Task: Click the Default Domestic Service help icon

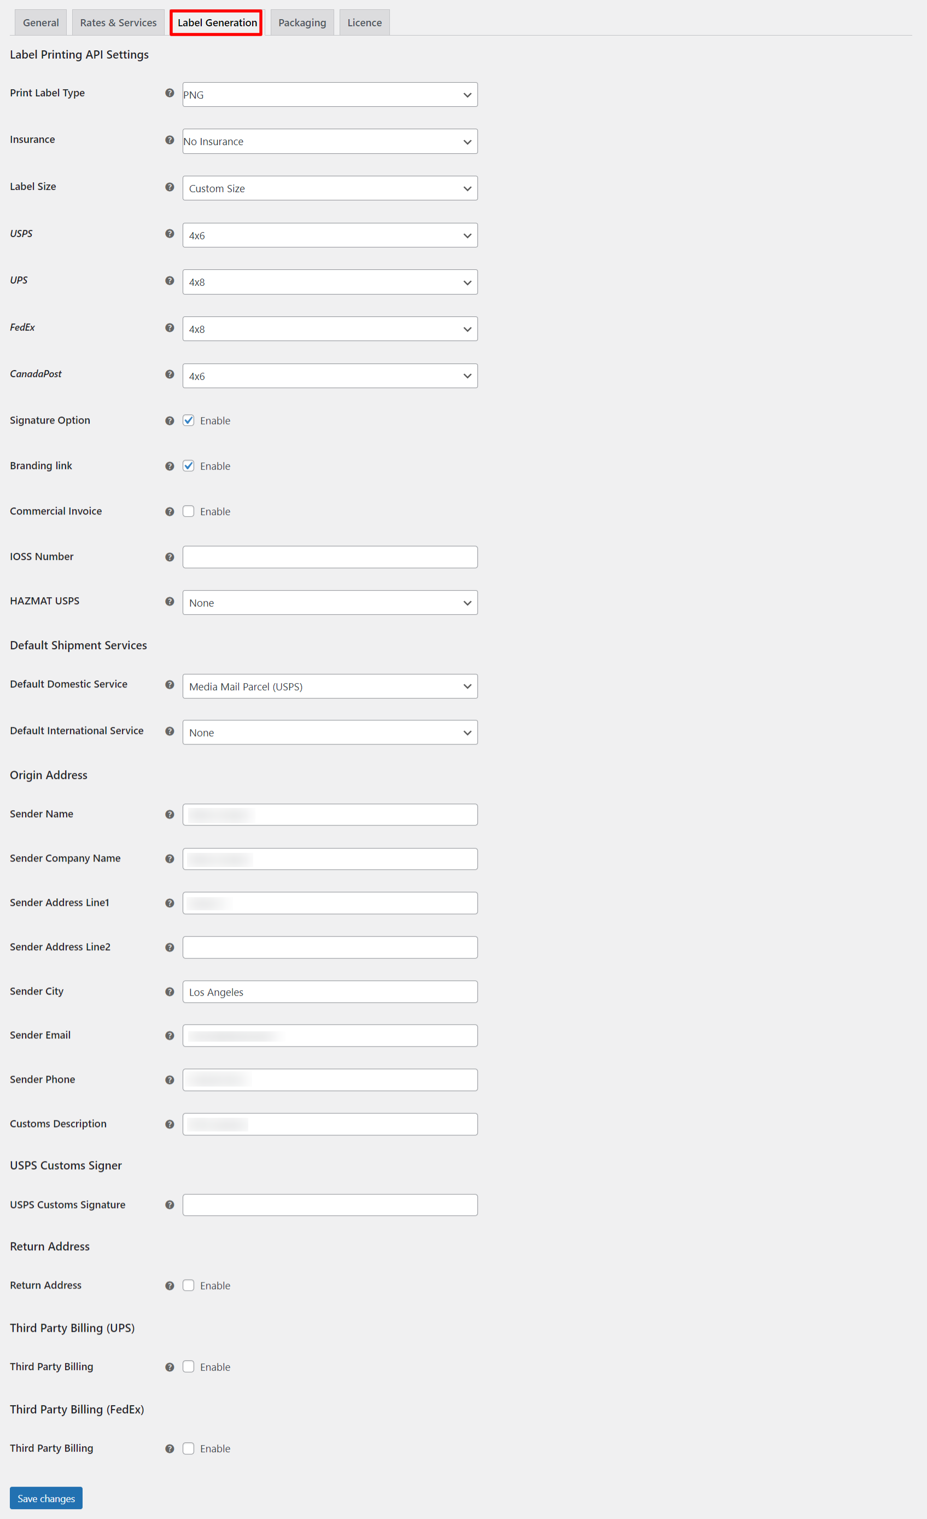Action: click(x=170, y=684)
